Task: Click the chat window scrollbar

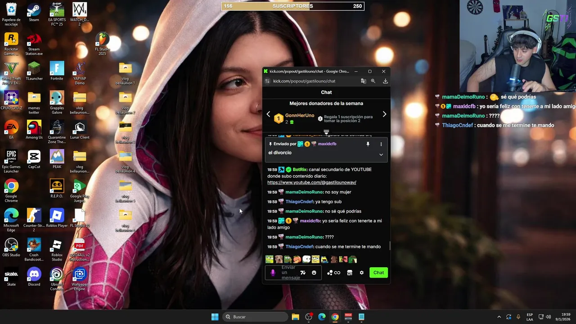Action: pos(390,246)
